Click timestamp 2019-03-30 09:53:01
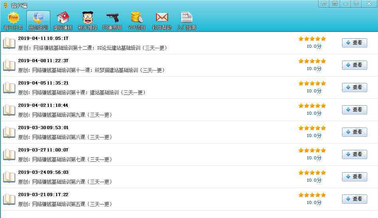The image size is (378, 218). (44, 128)
